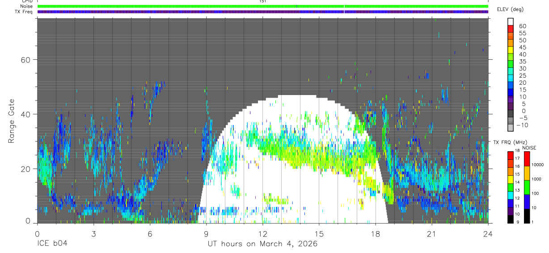Image resolution: width=549 pixels, height=253 pixels.
Task: Click the CPID value '151'
Action: [263, 1]
